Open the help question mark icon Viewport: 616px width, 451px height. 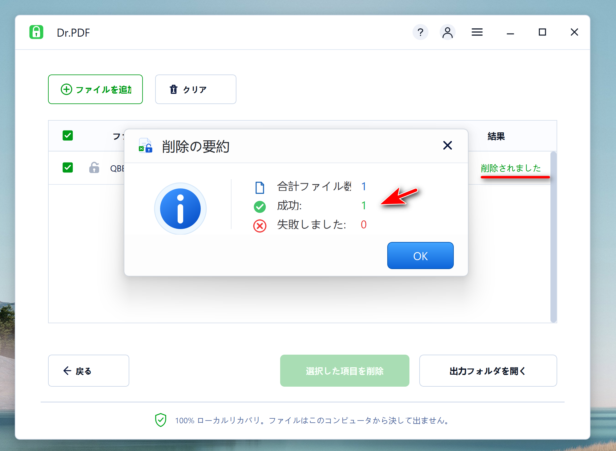coord(420,32)
